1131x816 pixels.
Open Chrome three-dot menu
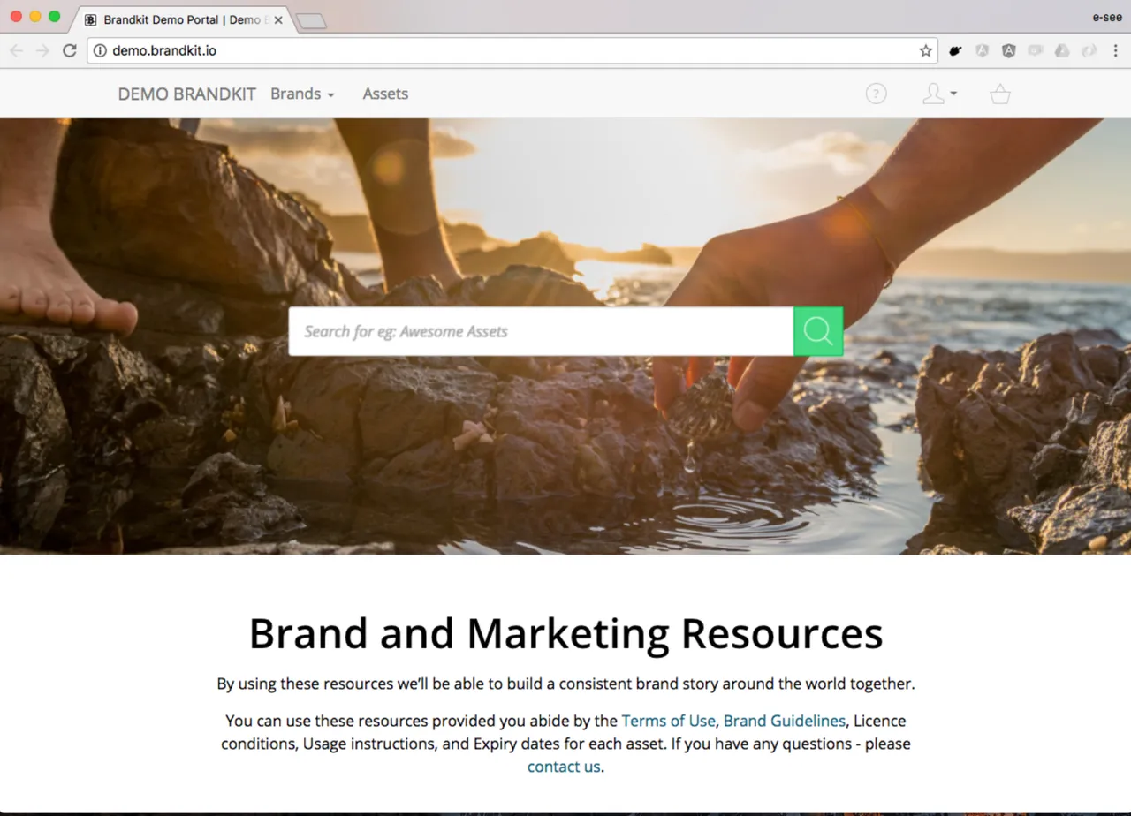(x=1116, y=51)
